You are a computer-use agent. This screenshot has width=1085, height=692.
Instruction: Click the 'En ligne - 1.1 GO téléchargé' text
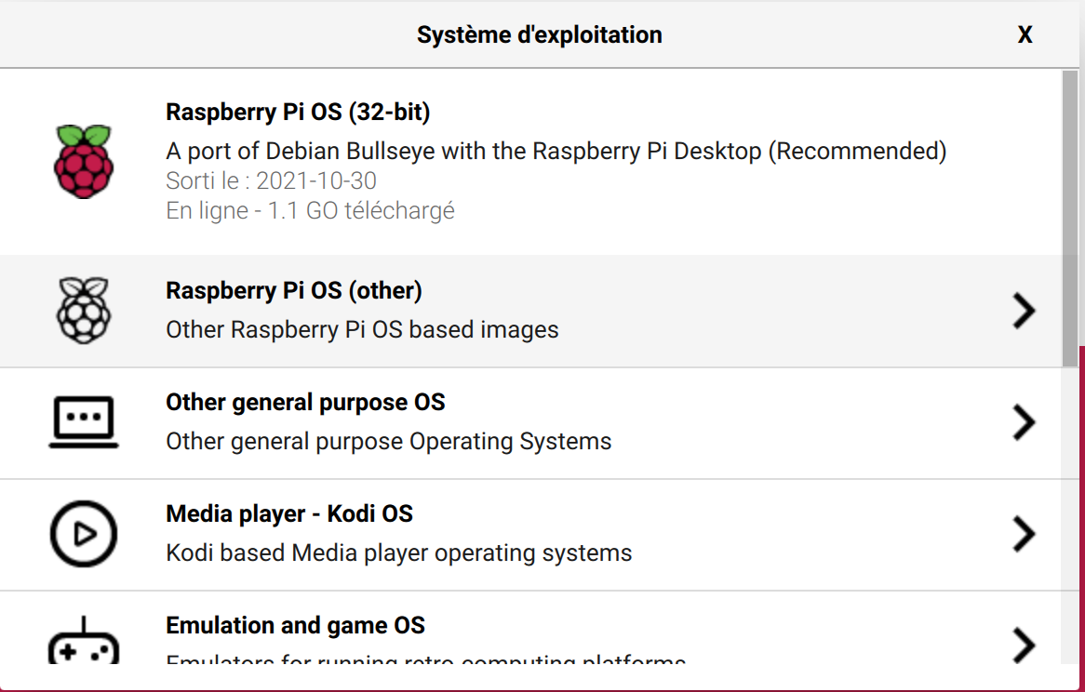[310, 211]
